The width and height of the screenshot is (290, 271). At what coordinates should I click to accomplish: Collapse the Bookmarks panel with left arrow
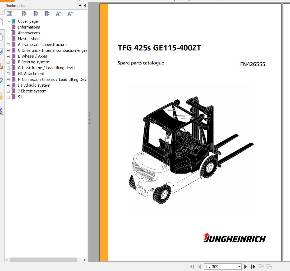click(x=85, y=6)
